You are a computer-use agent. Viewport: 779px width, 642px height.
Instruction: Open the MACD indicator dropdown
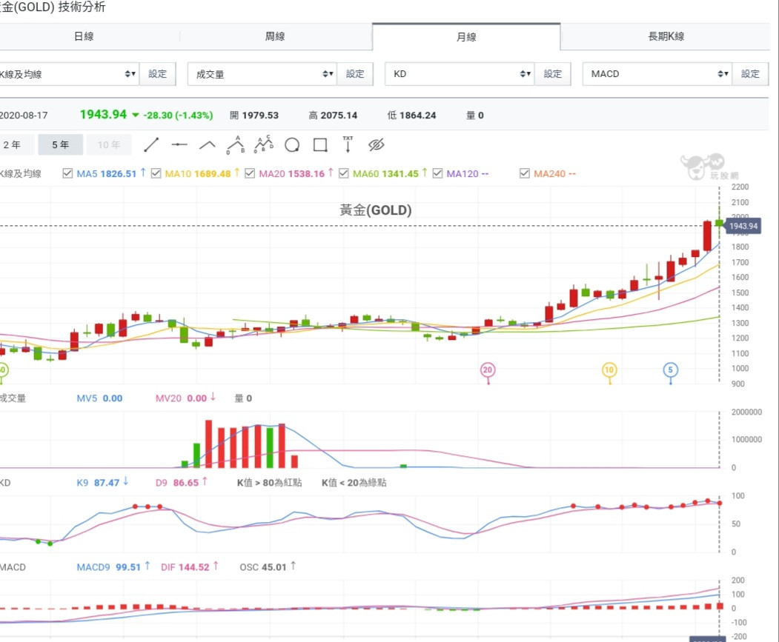(x=657, y=74)
